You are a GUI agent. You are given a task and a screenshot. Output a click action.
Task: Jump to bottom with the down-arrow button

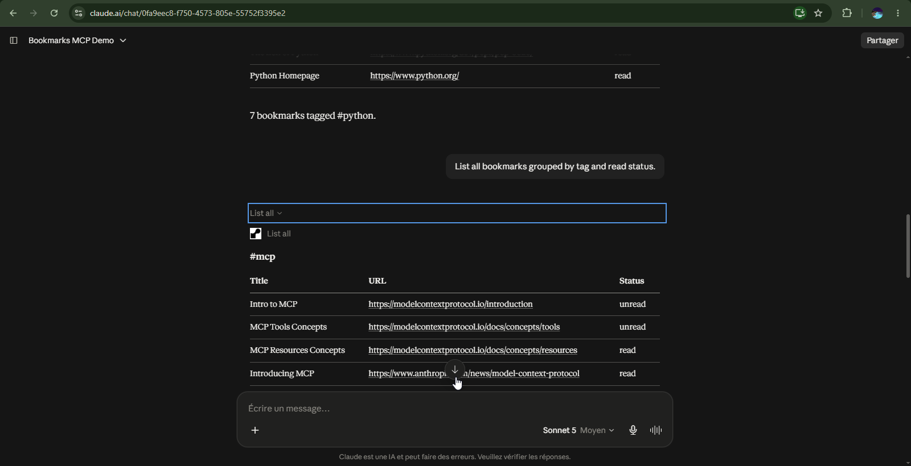pyautogui.click(x=455, y=370)
